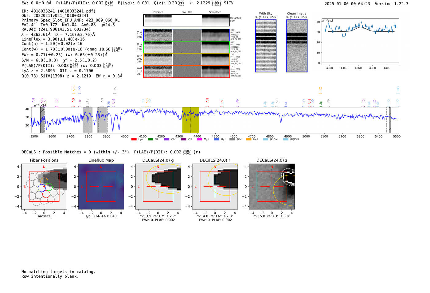430x293 pixels.
Task: Click the blue fiber circle in Fiber Positions
Action: click(x=41, y=188)
